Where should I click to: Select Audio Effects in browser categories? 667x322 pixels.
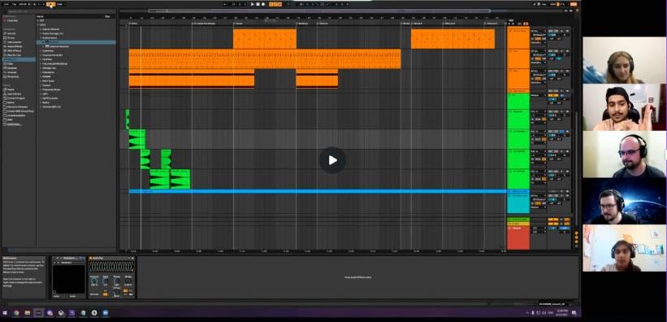14,46
